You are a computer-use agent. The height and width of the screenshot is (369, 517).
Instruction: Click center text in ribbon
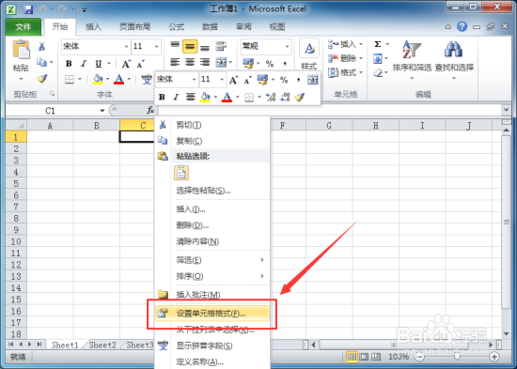[190, 62]
